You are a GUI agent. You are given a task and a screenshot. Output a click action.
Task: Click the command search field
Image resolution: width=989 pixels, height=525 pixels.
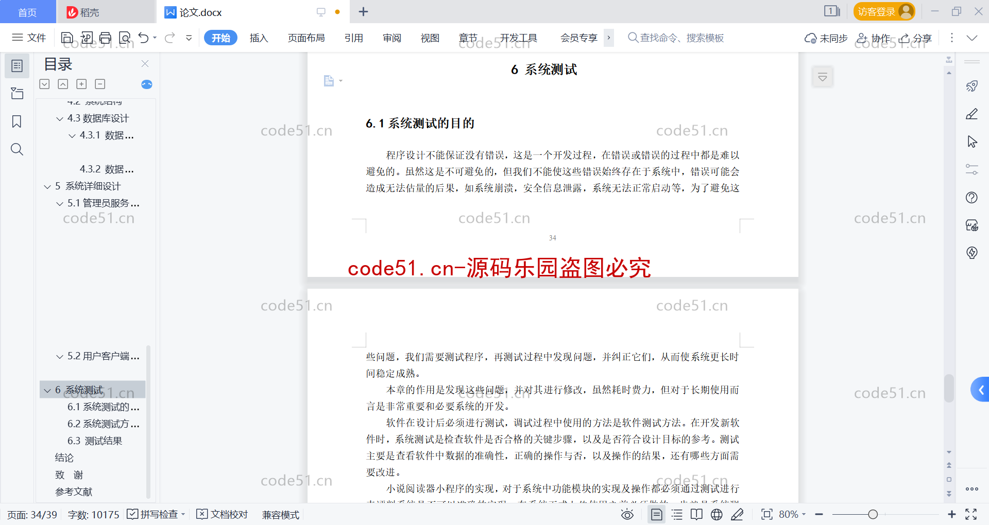point(676,38)
